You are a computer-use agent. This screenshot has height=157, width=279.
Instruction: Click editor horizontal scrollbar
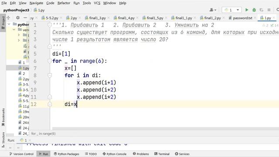pyautogui.click(x=166, y=129)
